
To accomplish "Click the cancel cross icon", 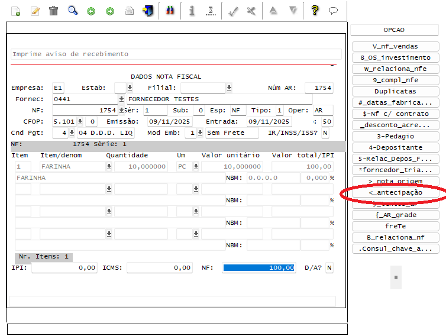I will [x=251, y=11].
